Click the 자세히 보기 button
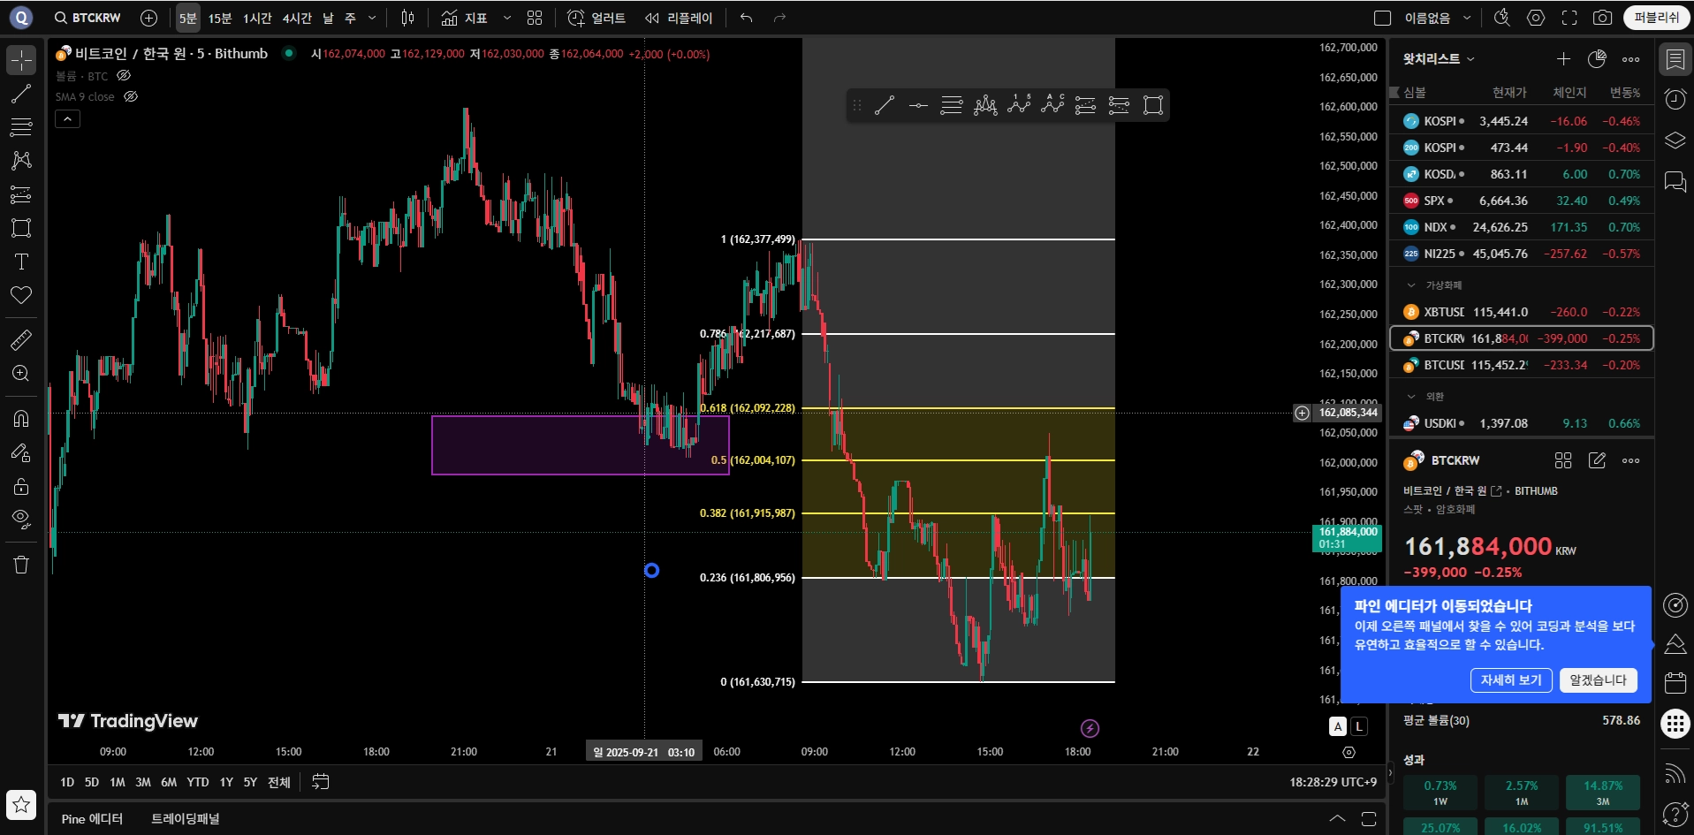 1511,680
